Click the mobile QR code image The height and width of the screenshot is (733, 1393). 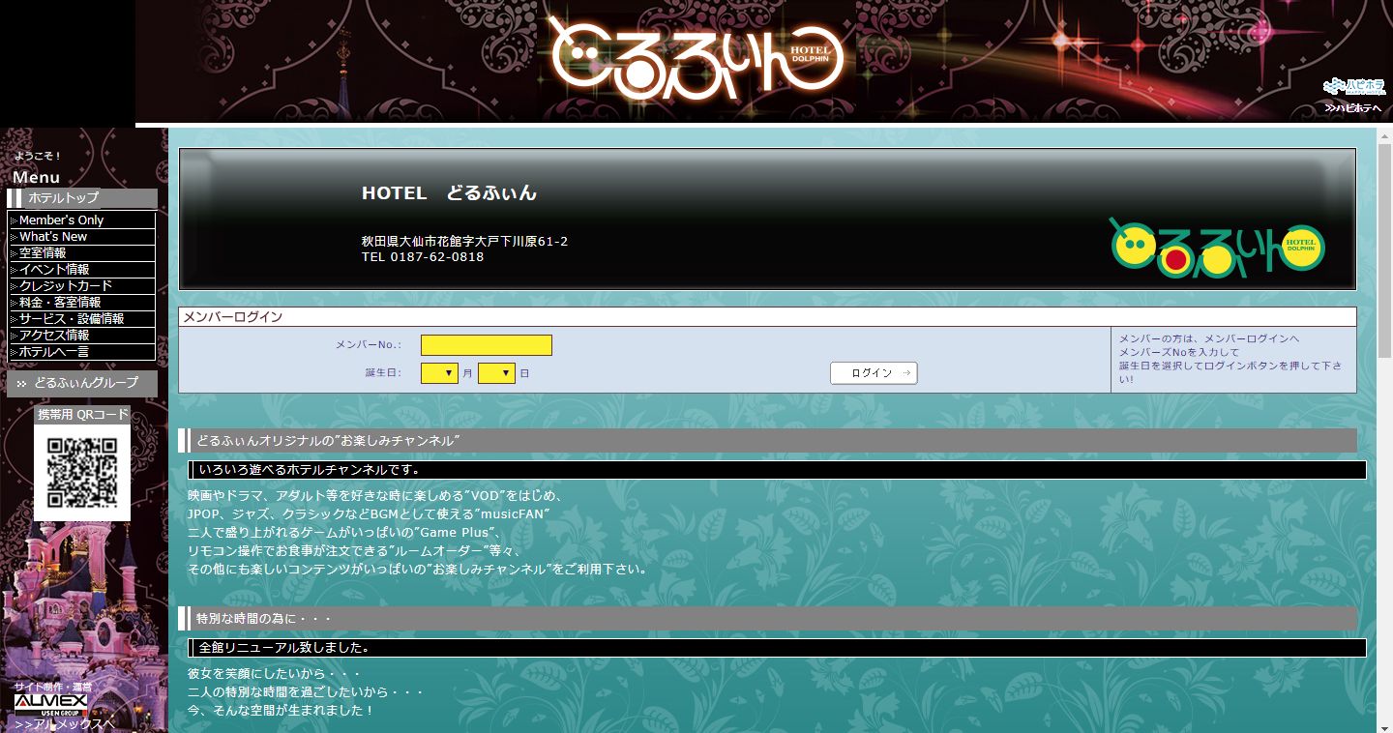[x=82, y=473]
